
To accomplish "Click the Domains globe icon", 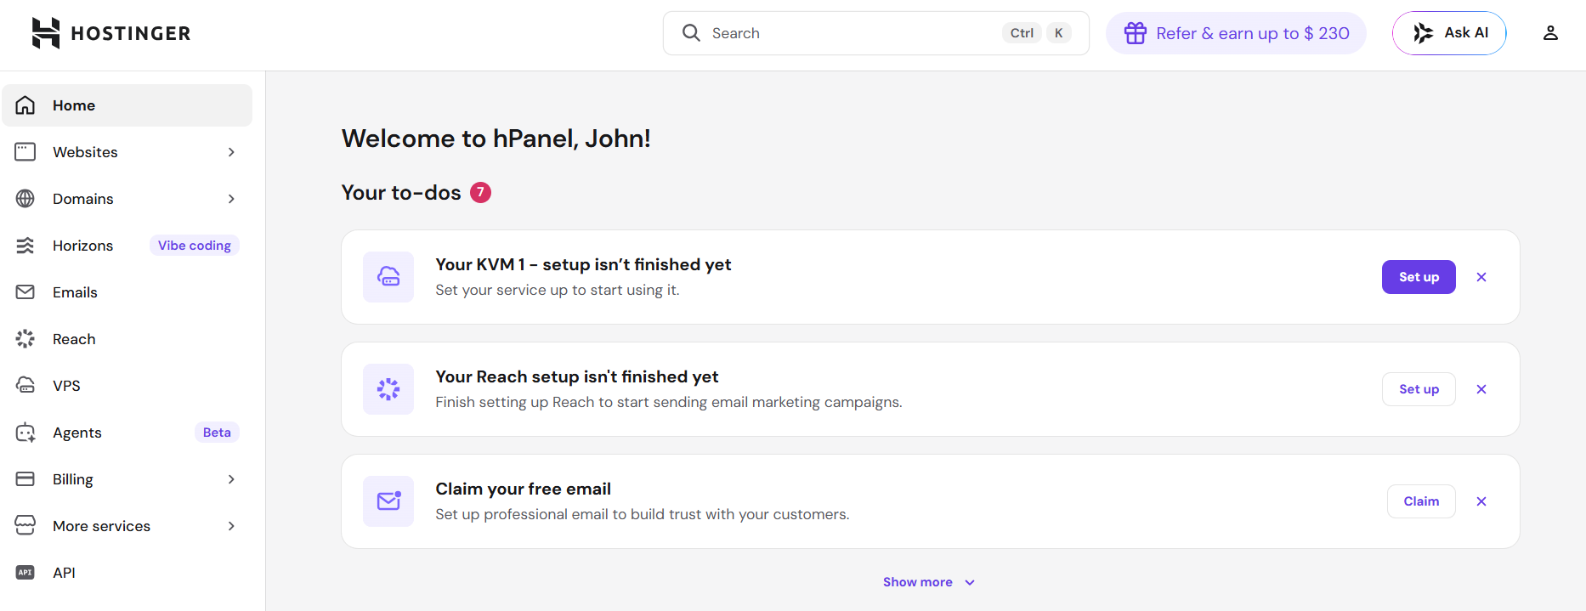I will (25, 199).
